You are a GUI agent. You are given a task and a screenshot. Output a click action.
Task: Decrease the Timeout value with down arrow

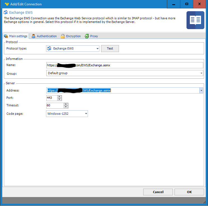click(x=66, y=107)
